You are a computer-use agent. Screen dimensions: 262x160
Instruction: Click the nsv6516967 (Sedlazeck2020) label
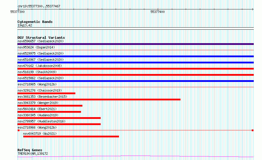(41, 60)
